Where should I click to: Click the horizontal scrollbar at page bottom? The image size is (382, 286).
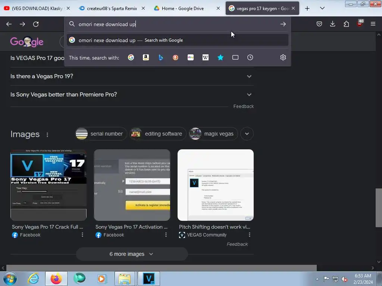tap(161, 268)
